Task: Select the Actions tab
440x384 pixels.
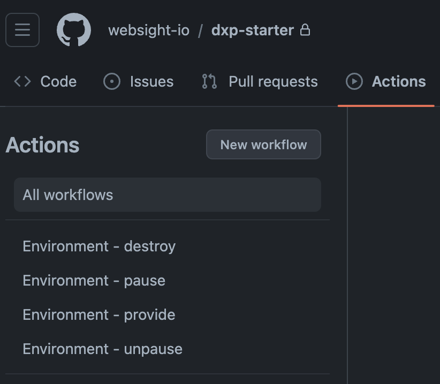Action: 386,82
